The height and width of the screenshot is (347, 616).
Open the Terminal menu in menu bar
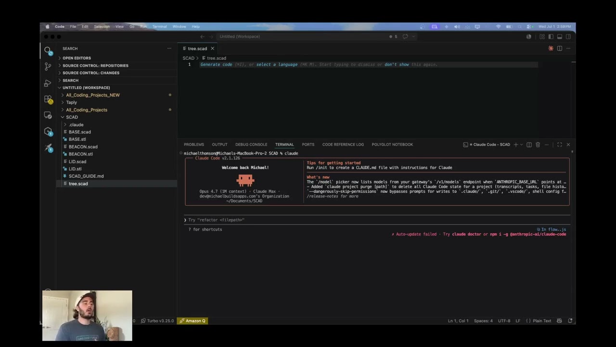click(x=159, y=27)
